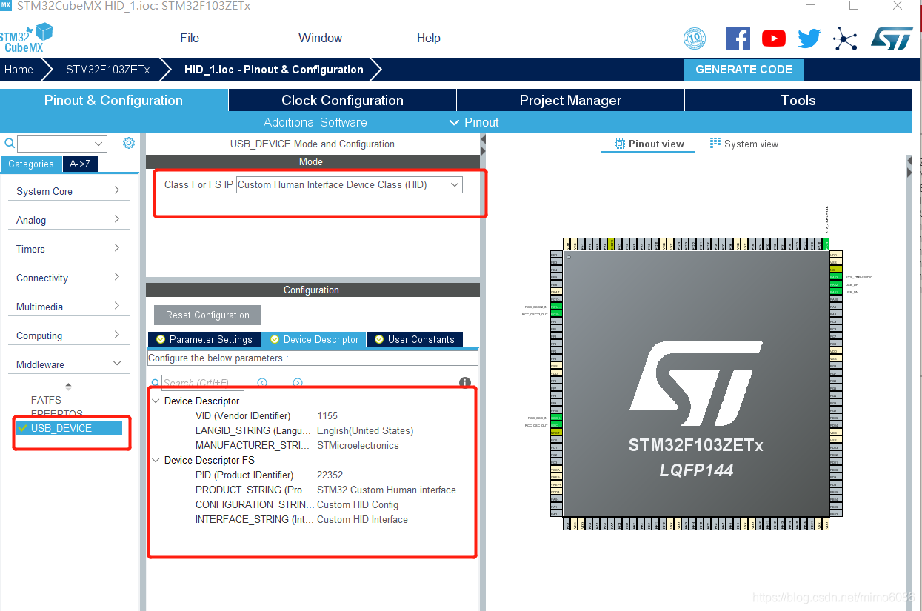Open the Window menu
Screen dimensions: 922x611
[320, 39]
